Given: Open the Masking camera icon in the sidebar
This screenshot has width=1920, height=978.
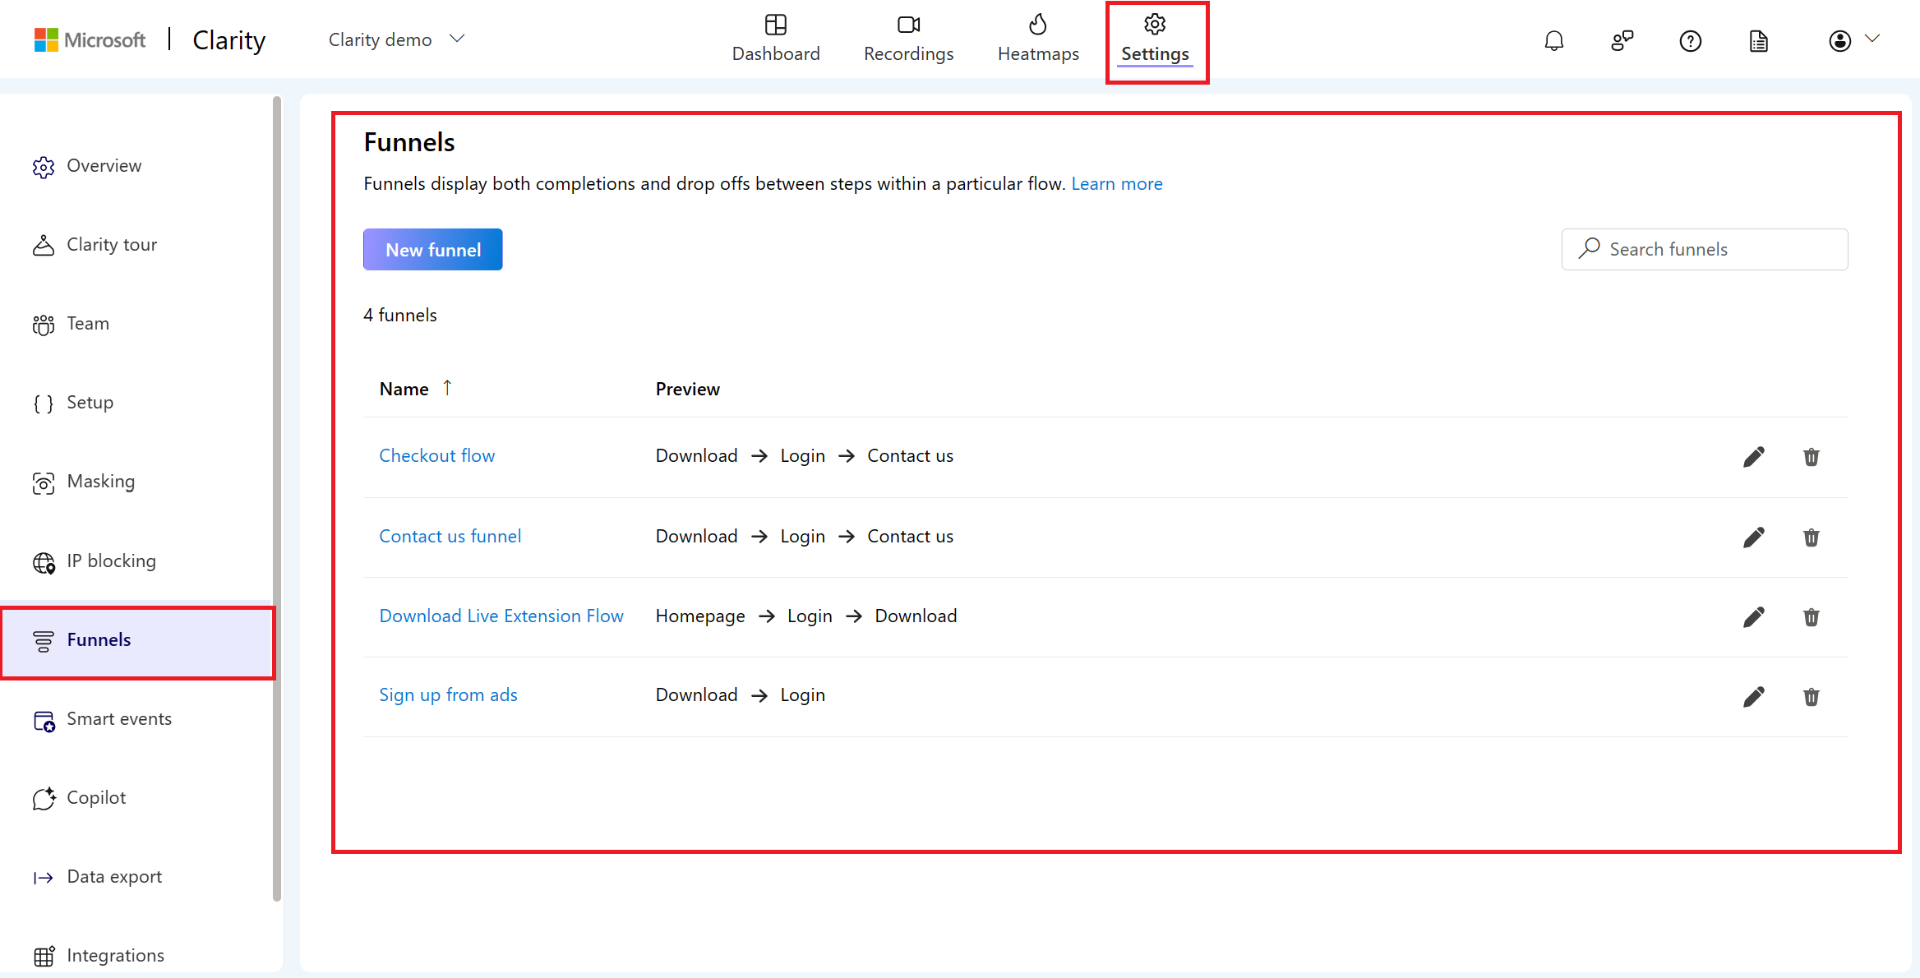Looking at the screenshot, I should [44, 483].
